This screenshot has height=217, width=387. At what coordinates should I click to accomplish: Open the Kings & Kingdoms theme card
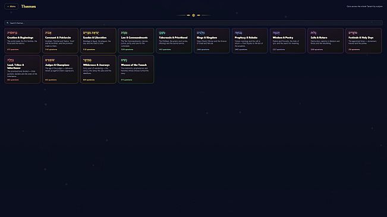point(212,40)
